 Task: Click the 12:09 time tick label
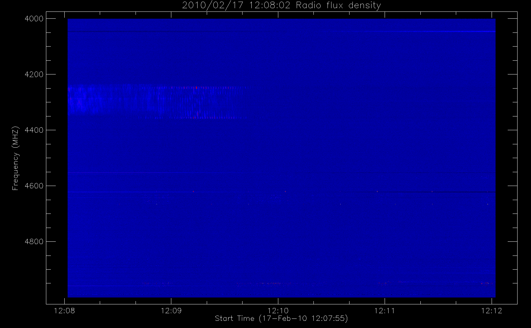tap(171, 311)
